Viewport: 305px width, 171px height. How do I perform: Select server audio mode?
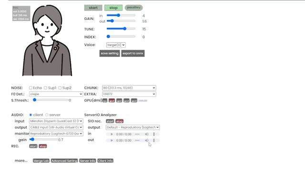pyautogui.click(x=47, y=115)
